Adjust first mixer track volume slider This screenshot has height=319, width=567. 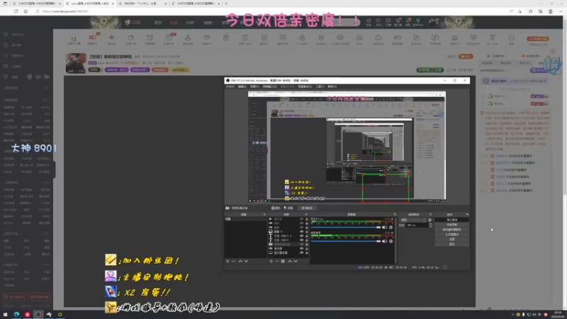pos(346,228)
